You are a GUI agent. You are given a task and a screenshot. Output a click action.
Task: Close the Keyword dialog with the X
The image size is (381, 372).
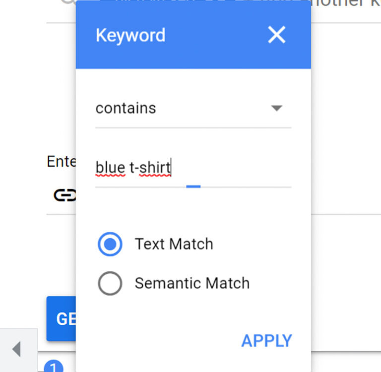pos(276,35)
